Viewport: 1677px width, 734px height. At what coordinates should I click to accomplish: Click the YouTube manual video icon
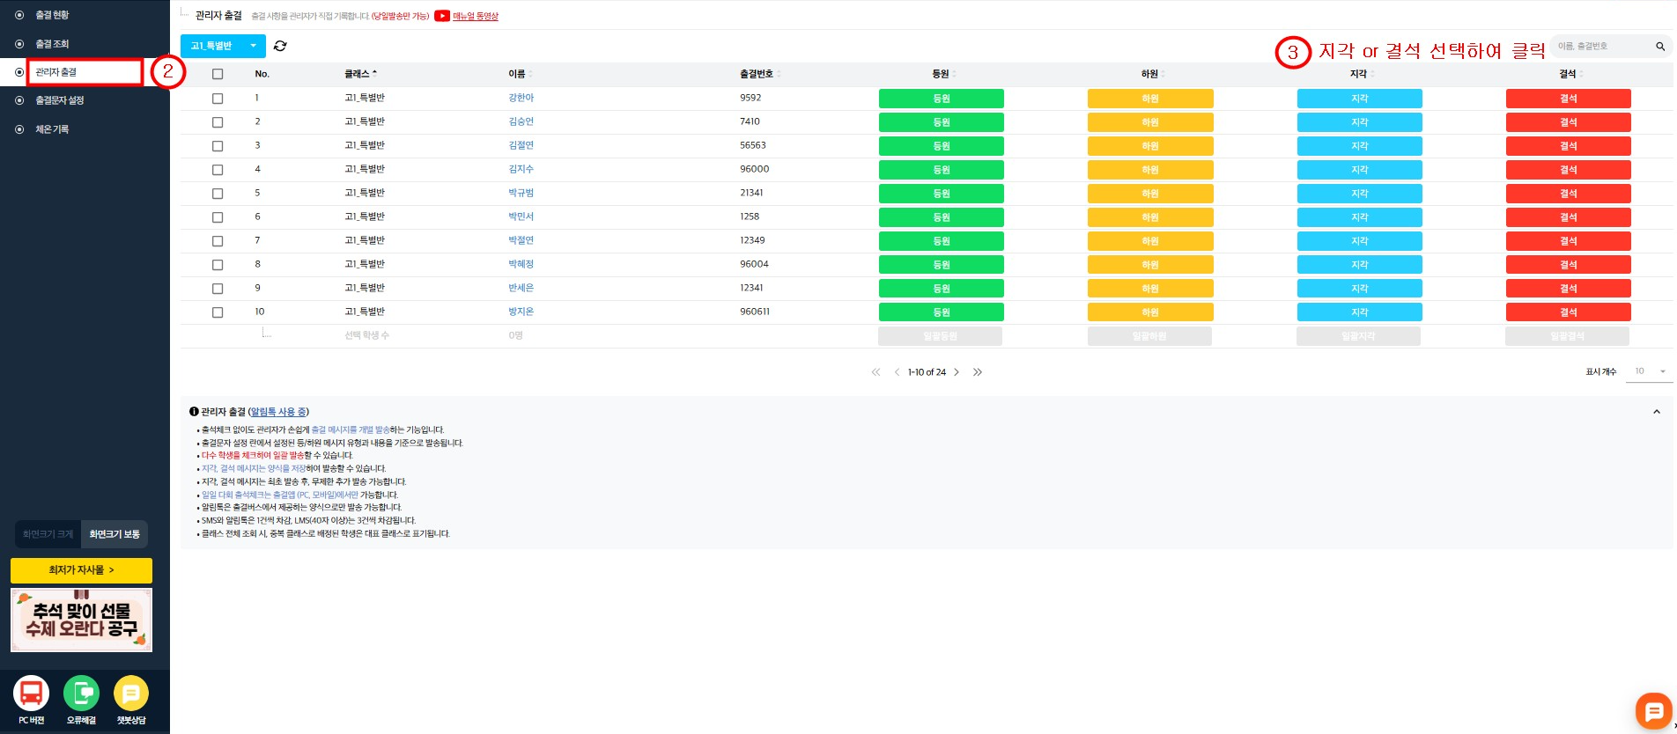coord(442,16)
